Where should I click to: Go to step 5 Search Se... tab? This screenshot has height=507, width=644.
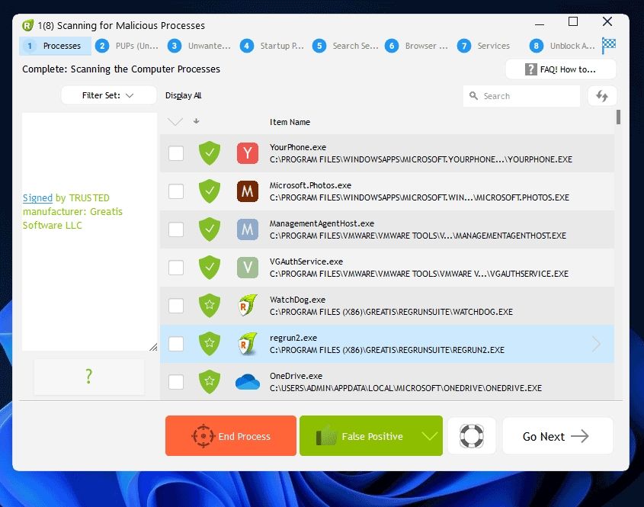coord(344,46)
